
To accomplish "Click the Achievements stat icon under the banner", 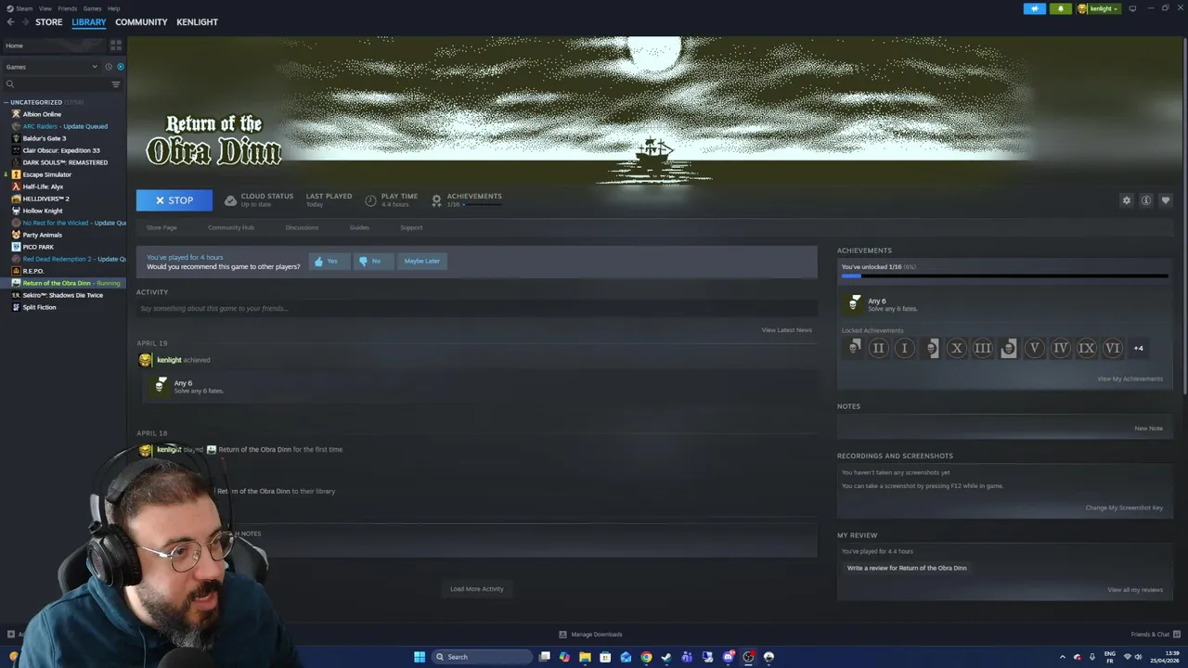I will click(x=436, y=200).
